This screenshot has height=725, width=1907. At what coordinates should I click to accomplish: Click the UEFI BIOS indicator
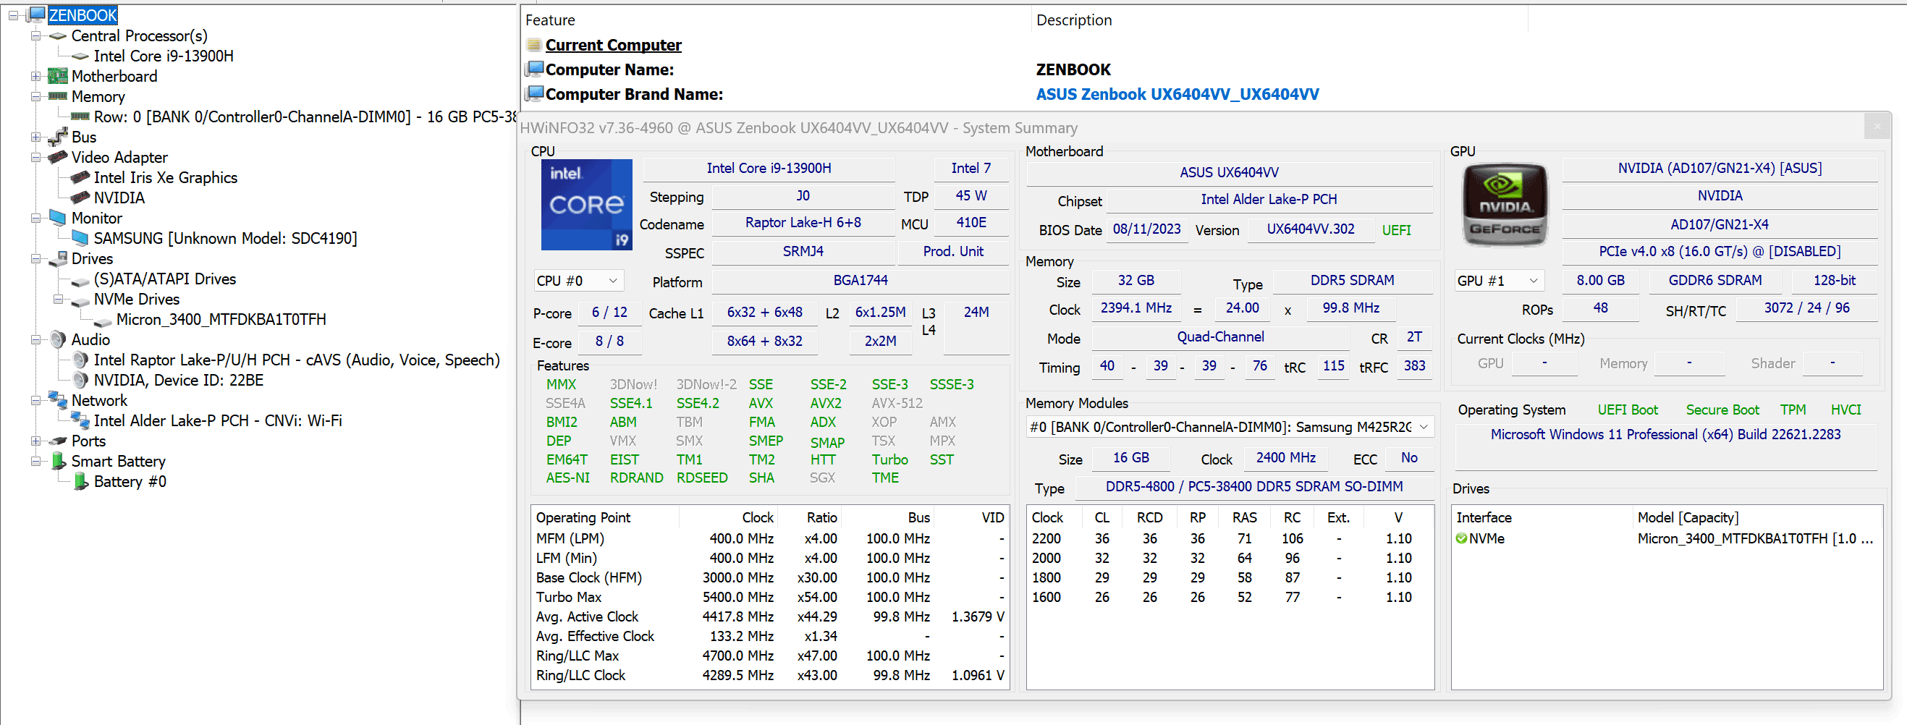1395,230
